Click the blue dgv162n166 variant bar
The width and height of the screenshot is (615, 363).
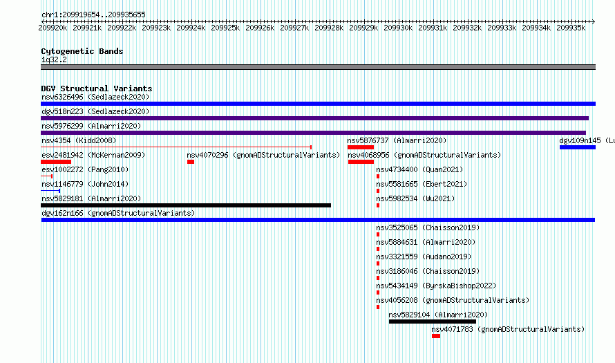(x=318, y=220)
